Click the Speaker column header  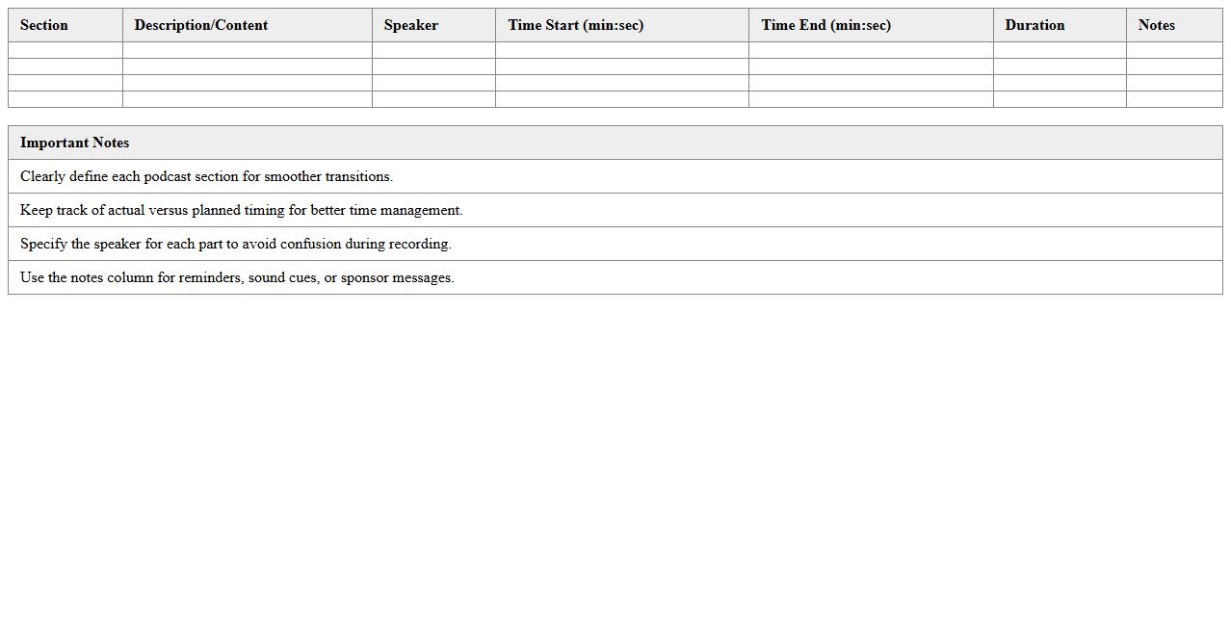click(411, 25)
